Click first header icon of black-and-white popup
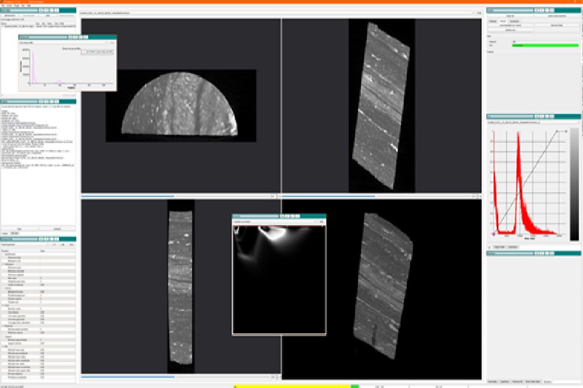 point(282,216)
